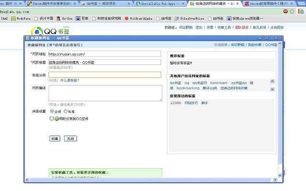Open the QQ书签 extension icon in browser toolbar
The height and width of the screenshot is (191, 306).
click(301, 11)
